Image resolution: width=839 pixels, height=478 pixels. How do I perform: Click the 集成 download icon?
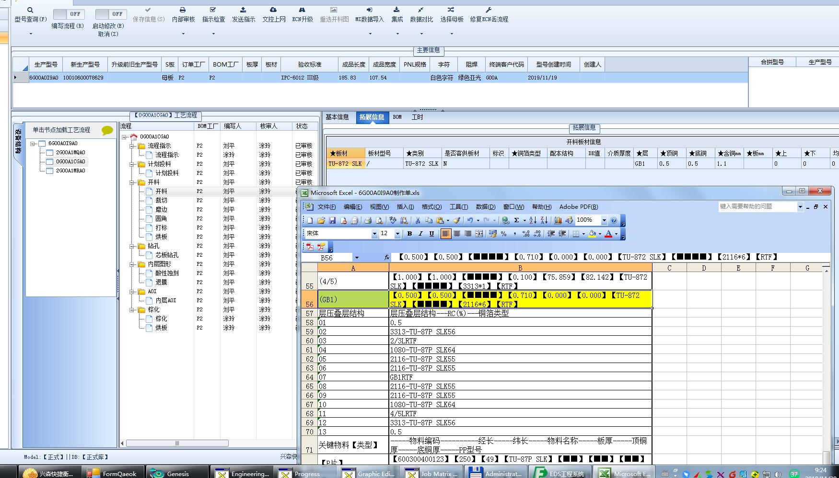coord(396,10)
